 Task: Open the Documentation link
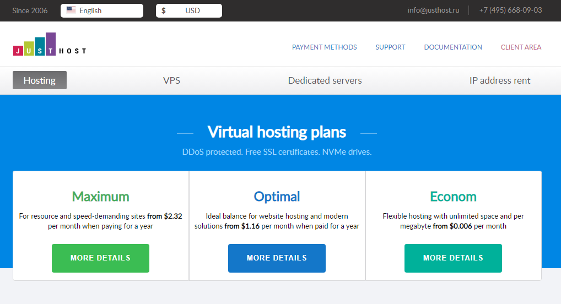[452, 47]
